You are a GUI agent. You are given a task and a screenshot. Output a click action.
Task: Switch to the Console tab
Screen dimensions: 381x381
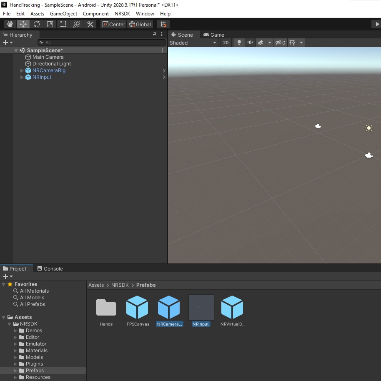[50, 268]
